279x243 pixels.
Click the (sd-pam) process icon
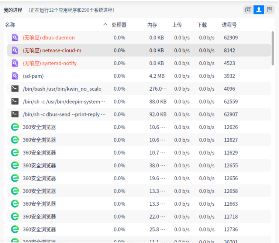[15, 76]
